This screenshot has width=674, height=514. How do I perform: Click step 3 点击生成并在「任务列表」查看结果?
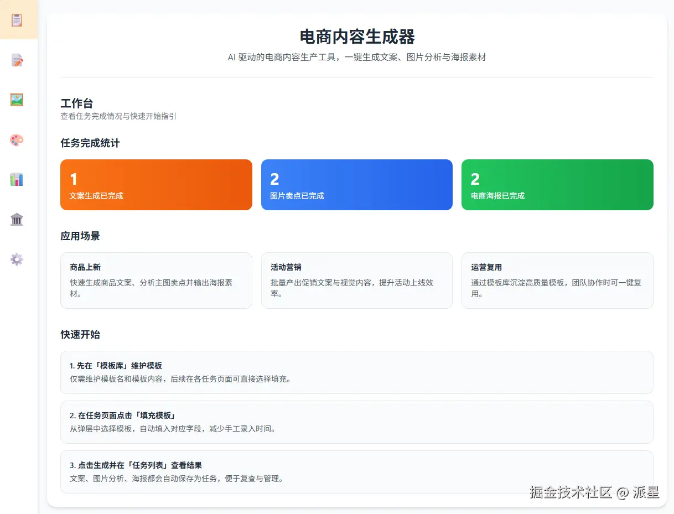tap(357, 472)
